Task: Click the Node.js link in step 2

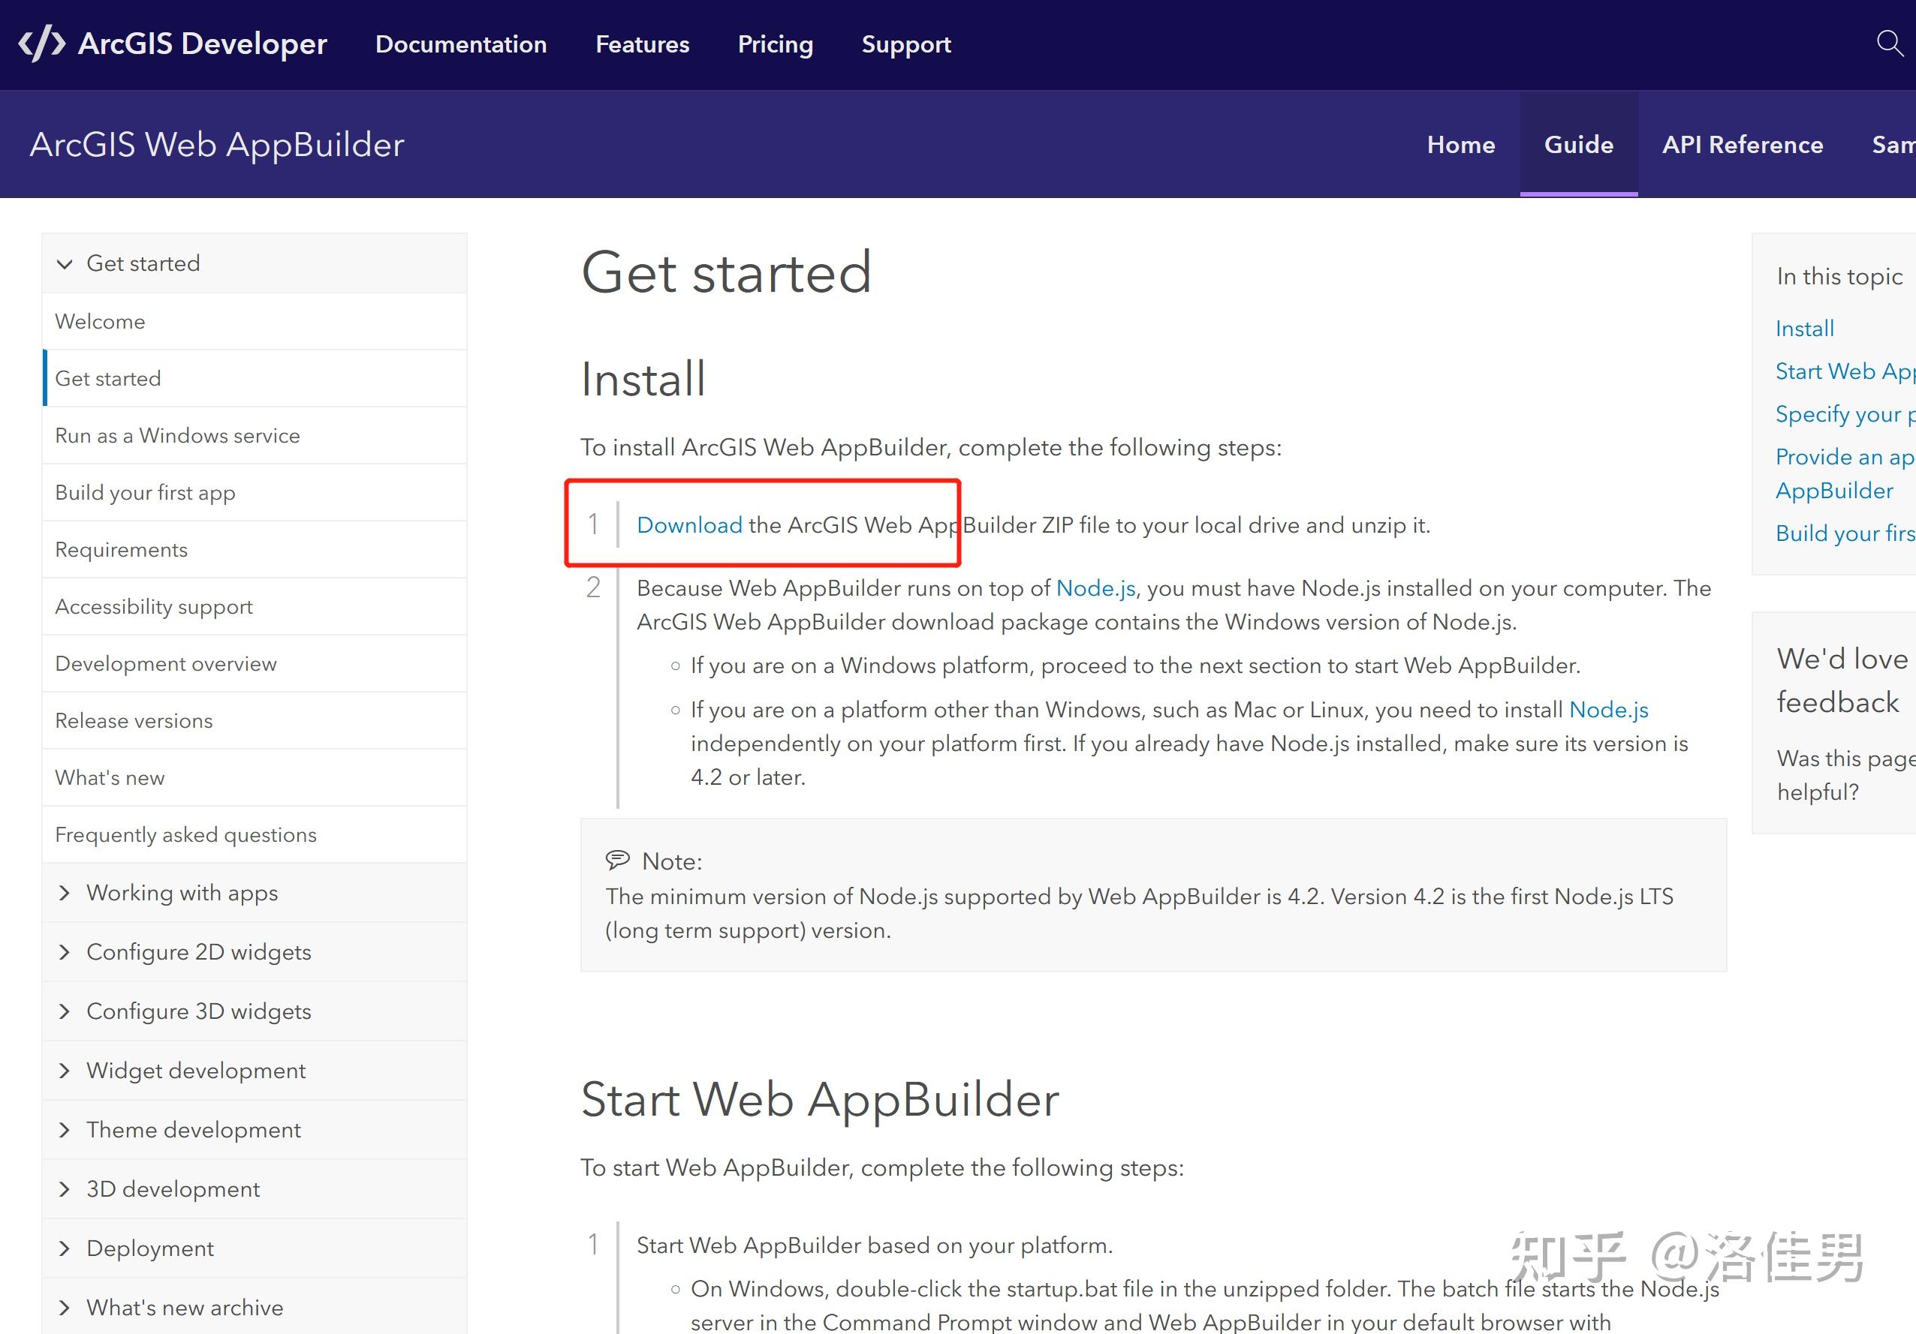Action: pyautogui.click(x=1095, y=589)
